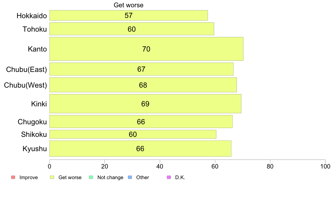The height and width of the screenshot is (206, 333).
Task: Click the Kanto axis label
Action: (x=37, y=49)
